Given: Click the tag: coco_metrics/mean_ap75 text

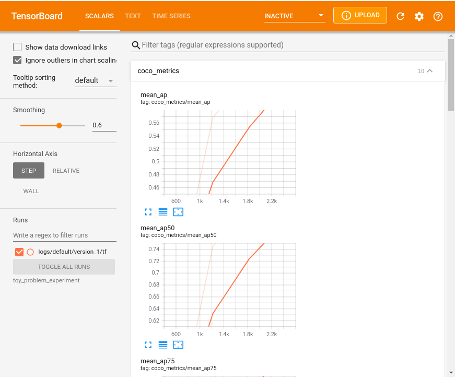Looking at the screenshot, I should pos(179,368).
